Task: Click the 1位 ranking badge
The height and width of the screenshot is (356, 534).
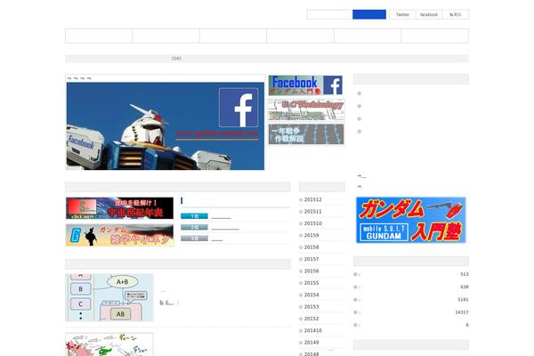Action: [194, 216]
